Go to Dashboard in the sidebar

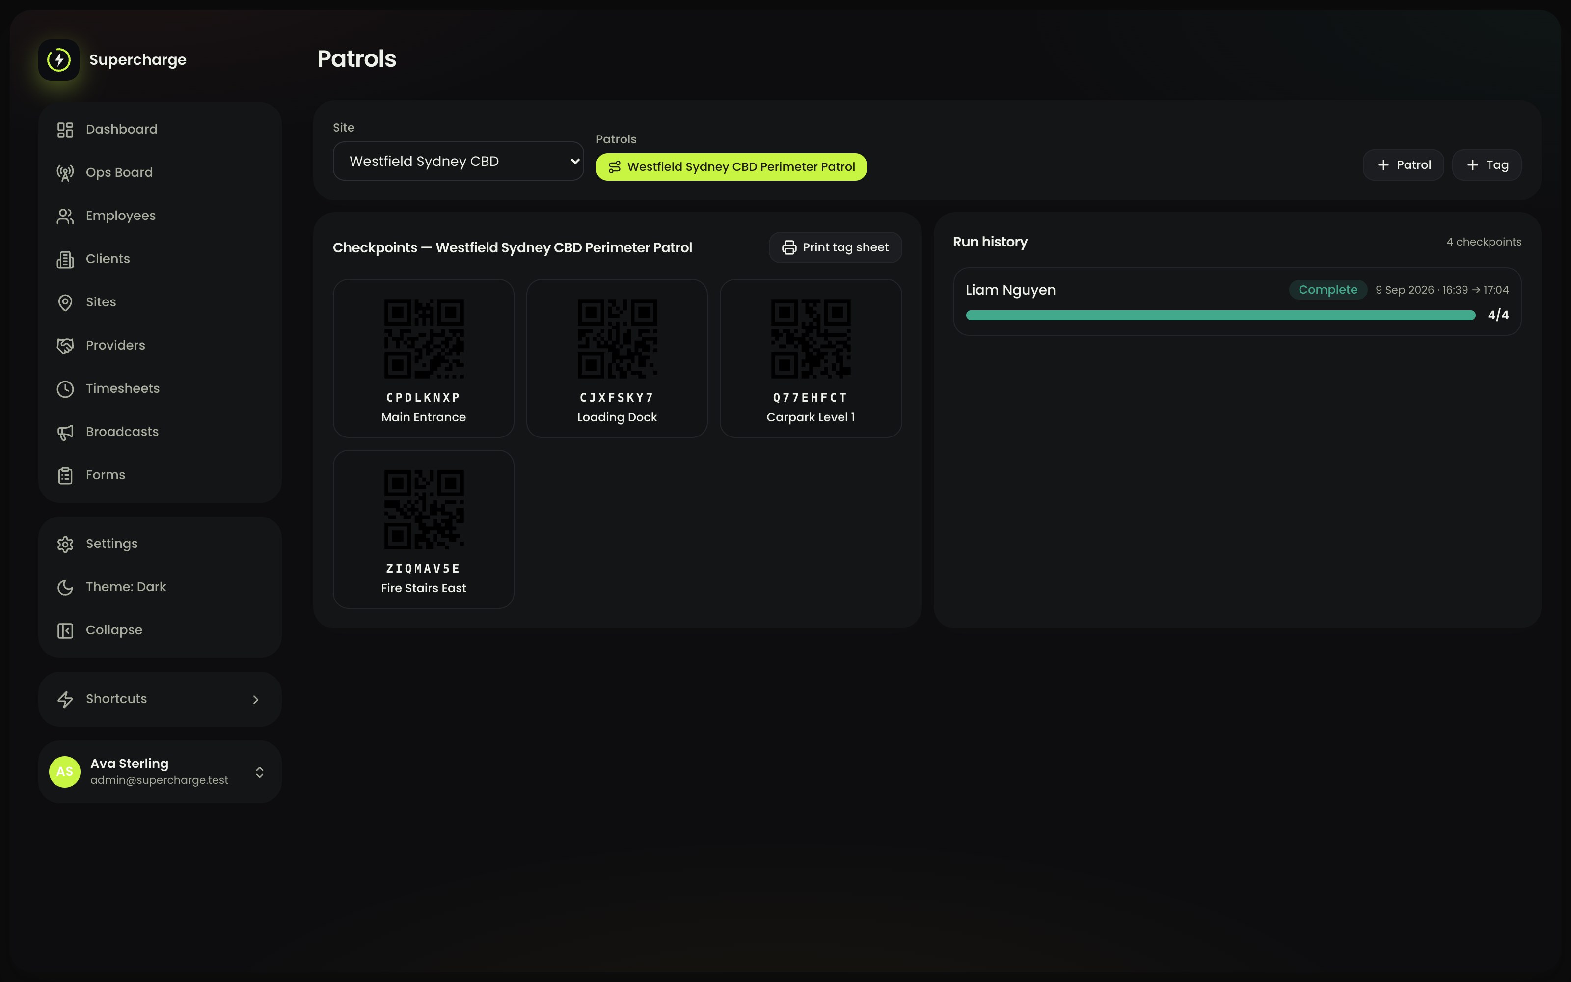click(x=160, y=129)
